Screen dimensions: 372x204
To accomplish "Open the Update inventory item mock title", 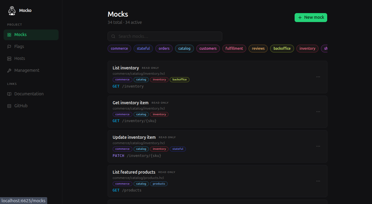I will point(134,137).
